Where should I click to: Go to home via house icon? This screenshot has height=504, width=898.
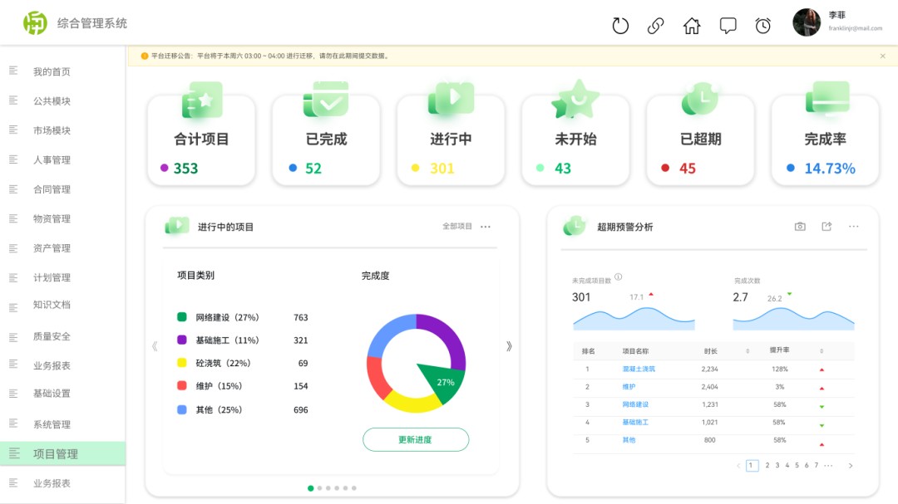pyautogui.click(x=692, y=26)
